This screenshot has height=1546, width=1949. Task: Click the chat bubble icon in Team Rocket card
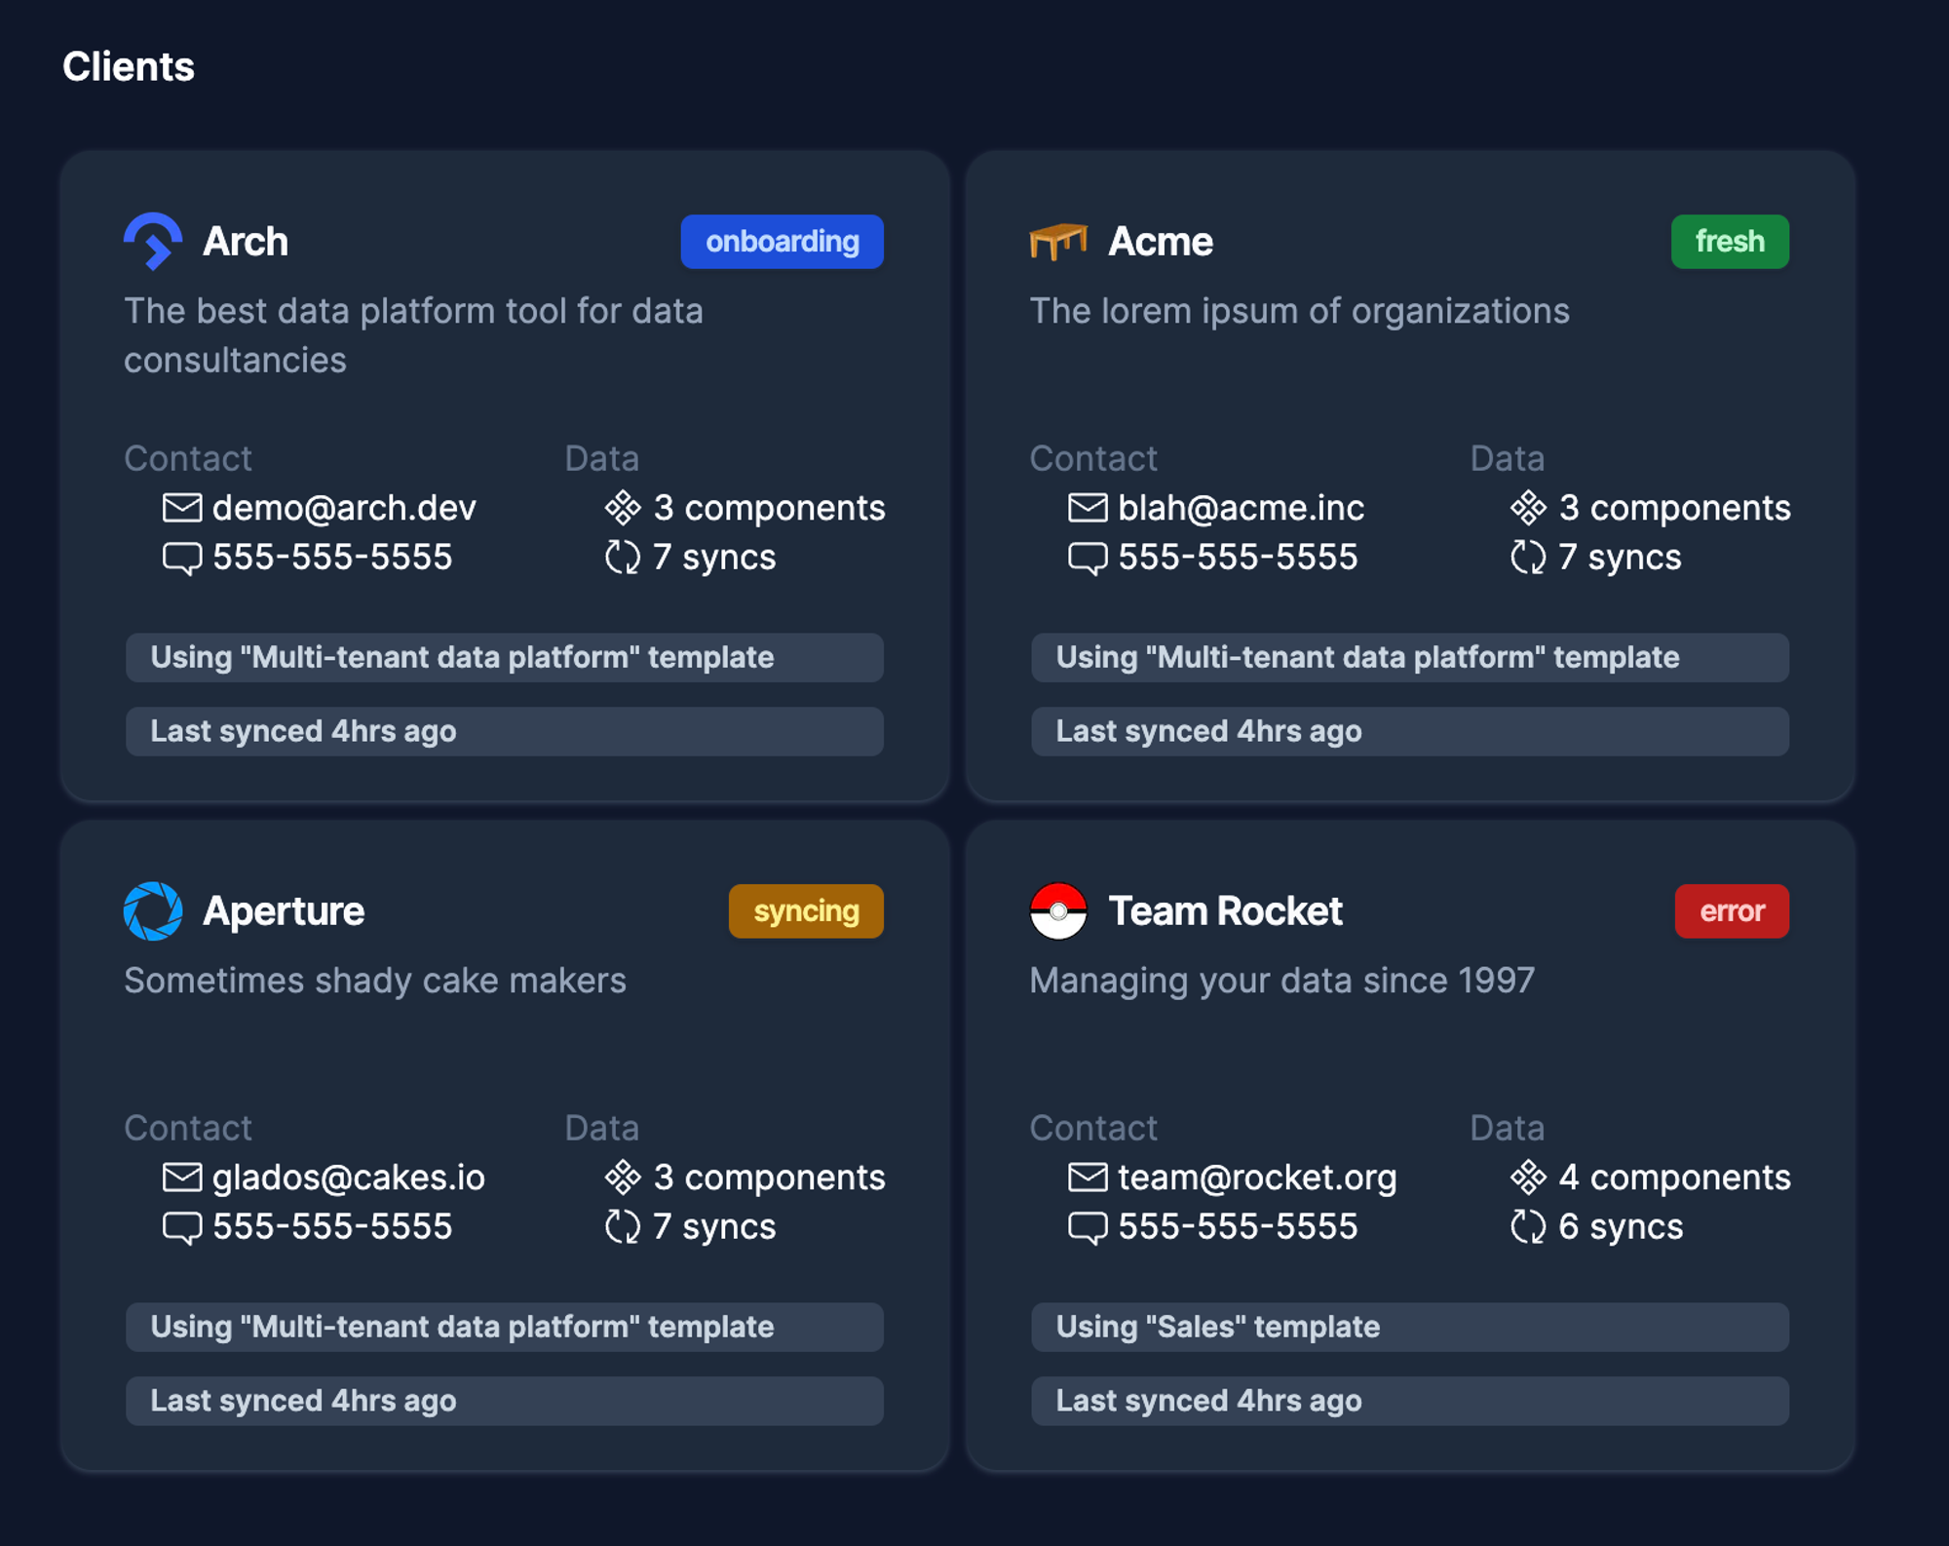click(1088, 1228)
